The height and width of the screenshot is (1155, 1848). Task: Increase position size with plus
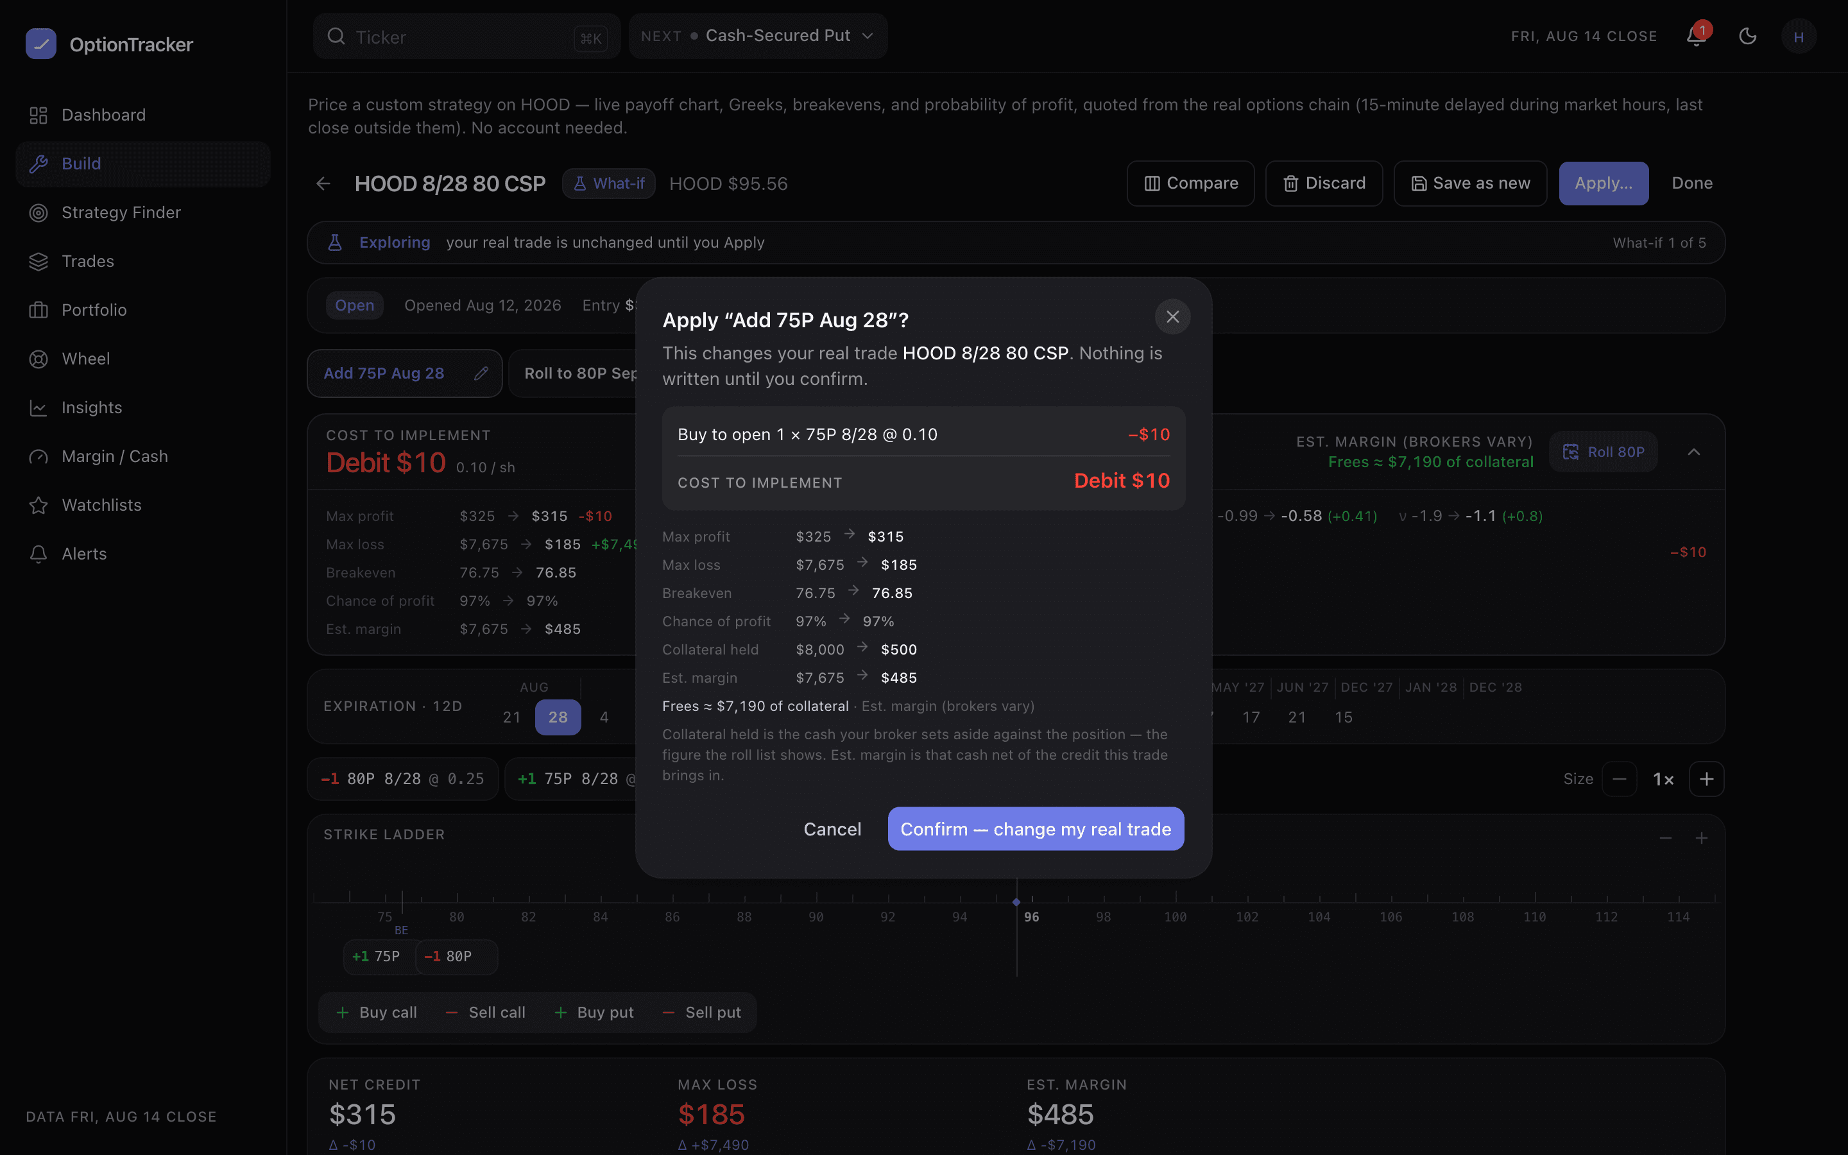[1706, 779]
